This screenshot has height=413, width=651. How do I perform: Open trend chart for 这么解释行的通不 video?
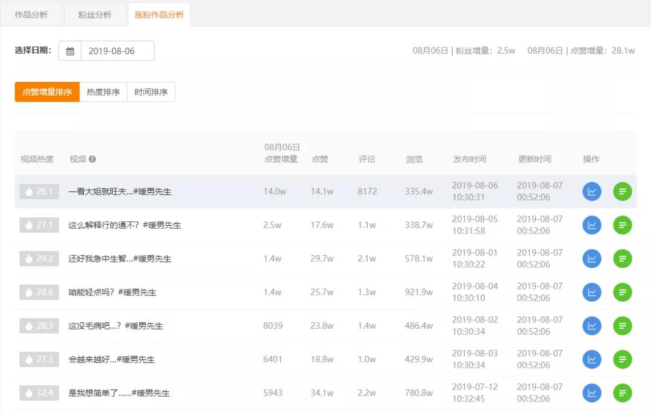point(592,225)
